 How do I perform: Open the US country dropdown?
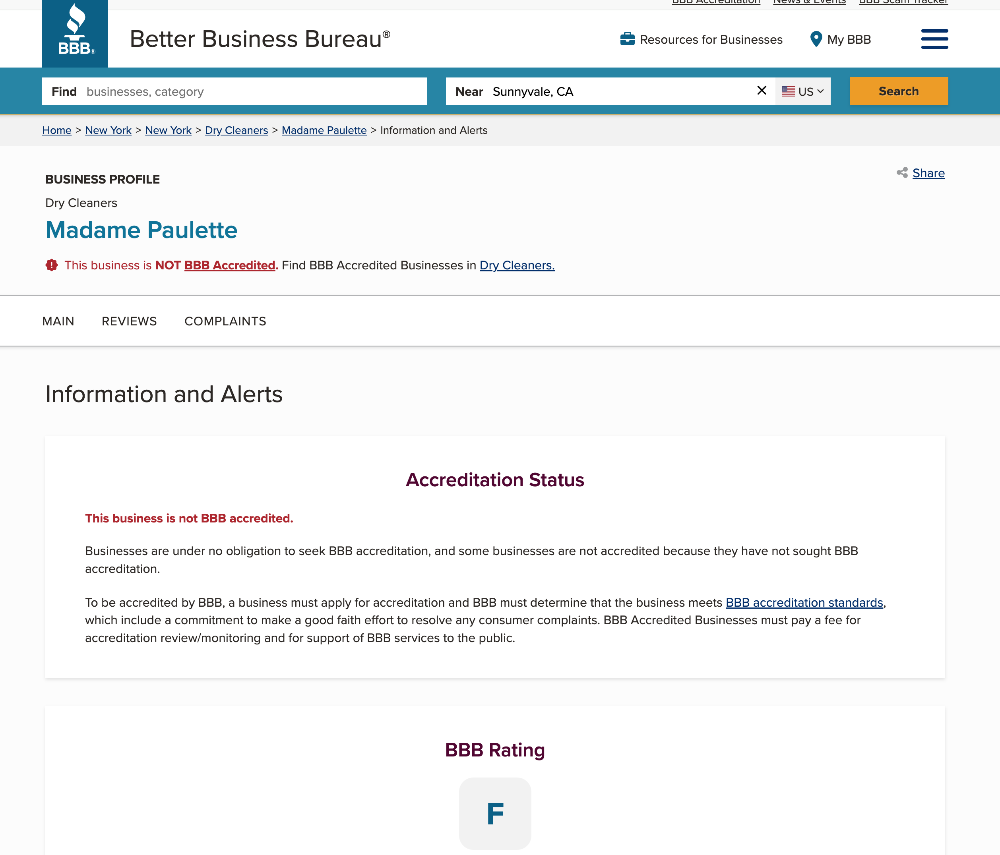[802, 91]
